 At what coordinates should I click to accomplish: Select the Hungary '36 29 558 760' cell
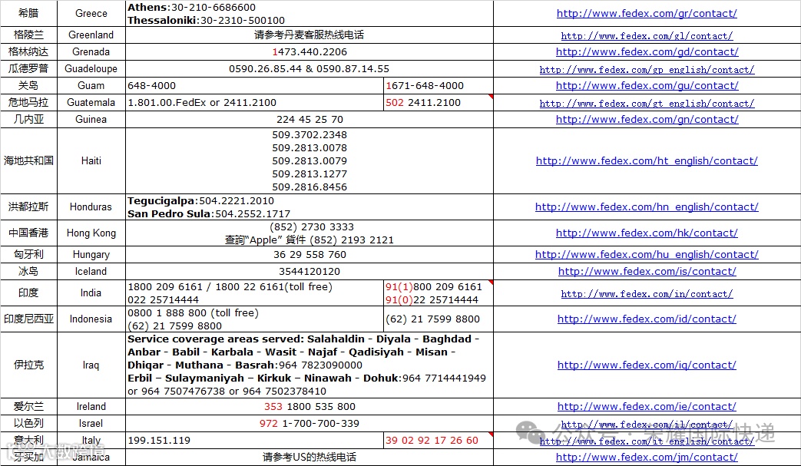[x=309, y=254]
